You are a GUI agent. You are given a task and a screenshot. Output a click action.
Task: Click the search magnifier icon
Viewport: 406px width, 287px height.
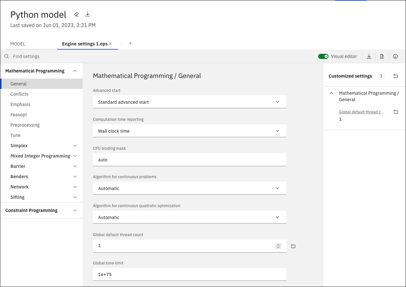point(7,56)
